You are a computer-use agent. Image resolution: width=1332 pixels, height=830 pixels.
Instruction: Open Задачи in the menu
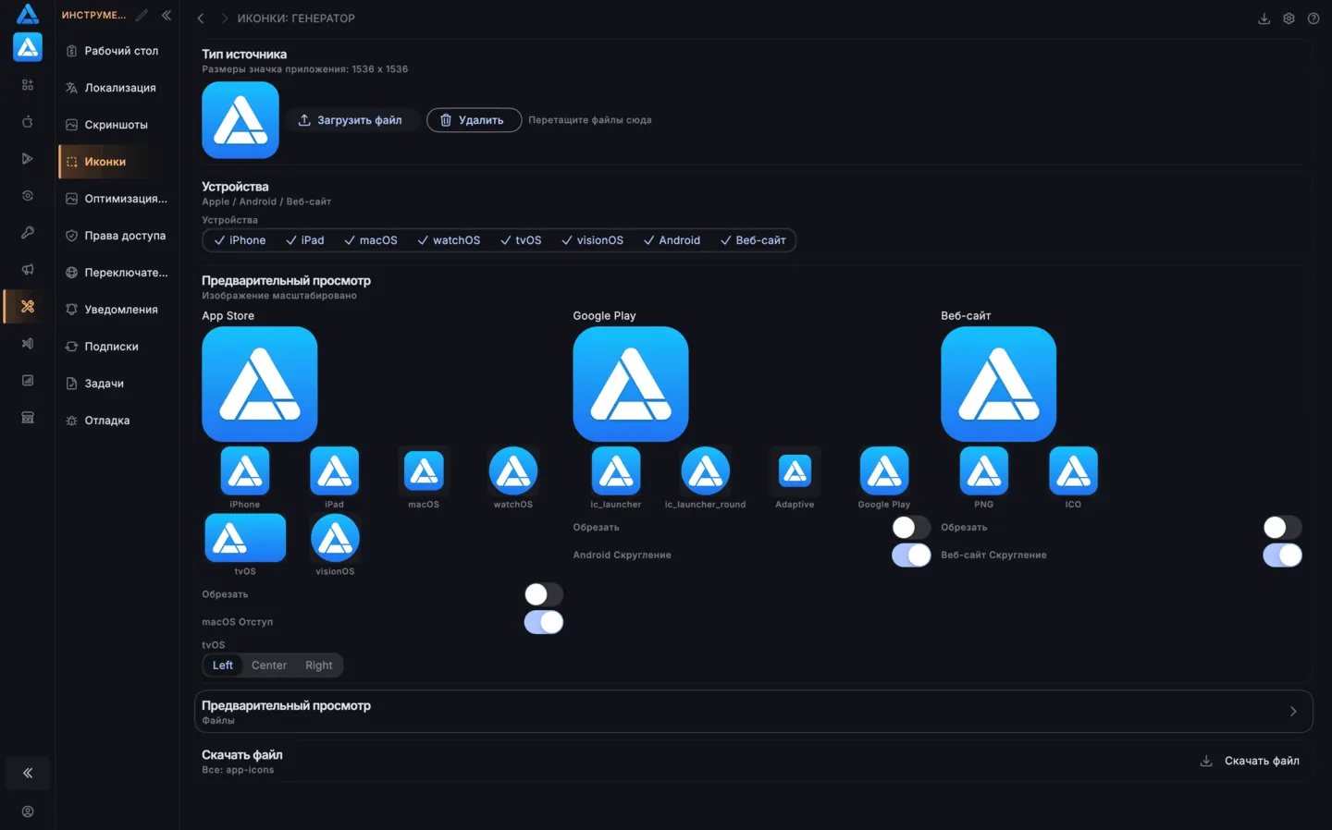[x=117, y=384]
